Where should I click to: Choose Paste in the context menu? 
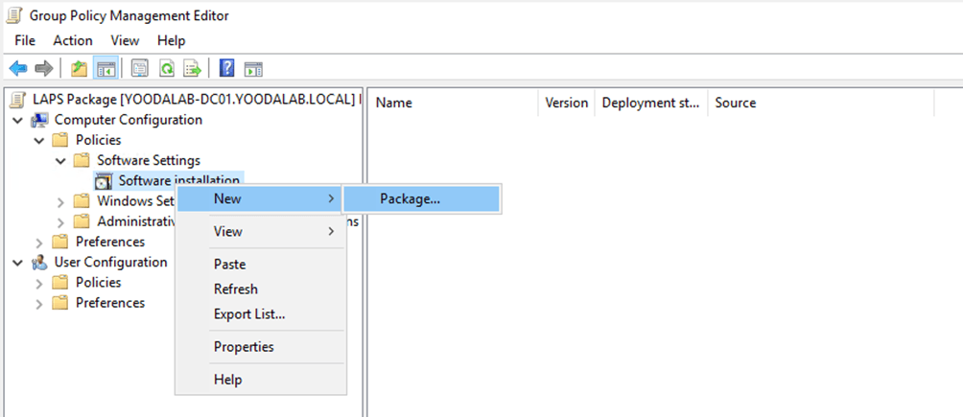coord(261,264)
